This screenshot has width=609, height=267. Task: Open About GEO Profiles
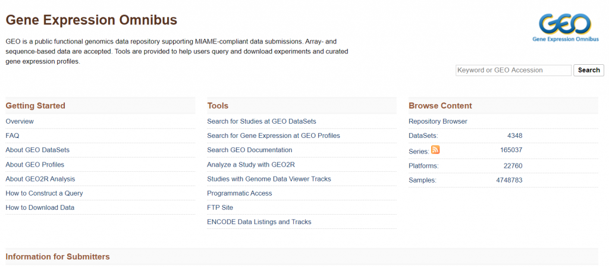click(x=34, y=165)
